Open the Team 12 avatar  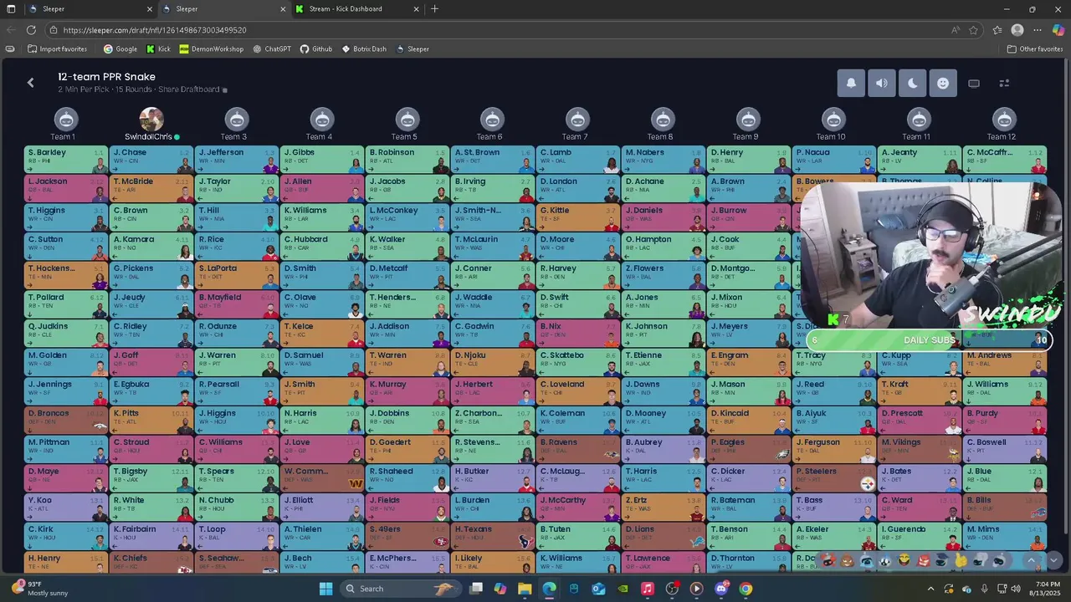pos(1004,120)
